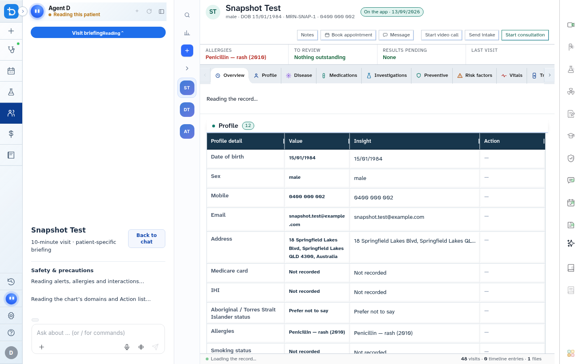Viewport: 582px width, 364px height.
Task: Open the help question mark icon
Action: coord(11,333)
